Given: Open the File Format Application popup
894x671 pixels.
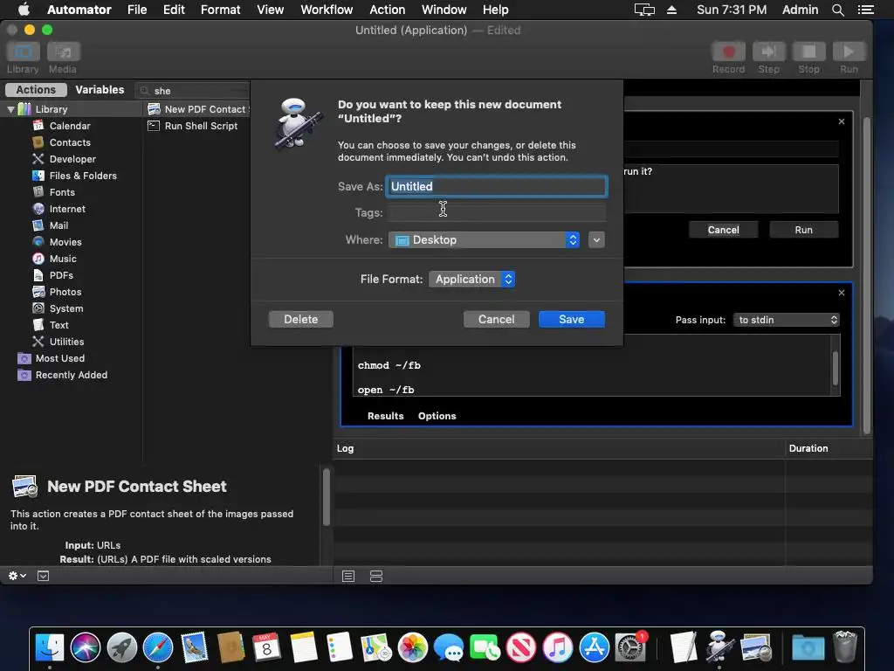Looking at the screenshot, I should (472, 279).
